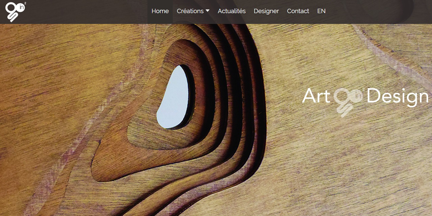
Task: Select the small 'in' circle of the header logo
Action: [21, 8]
